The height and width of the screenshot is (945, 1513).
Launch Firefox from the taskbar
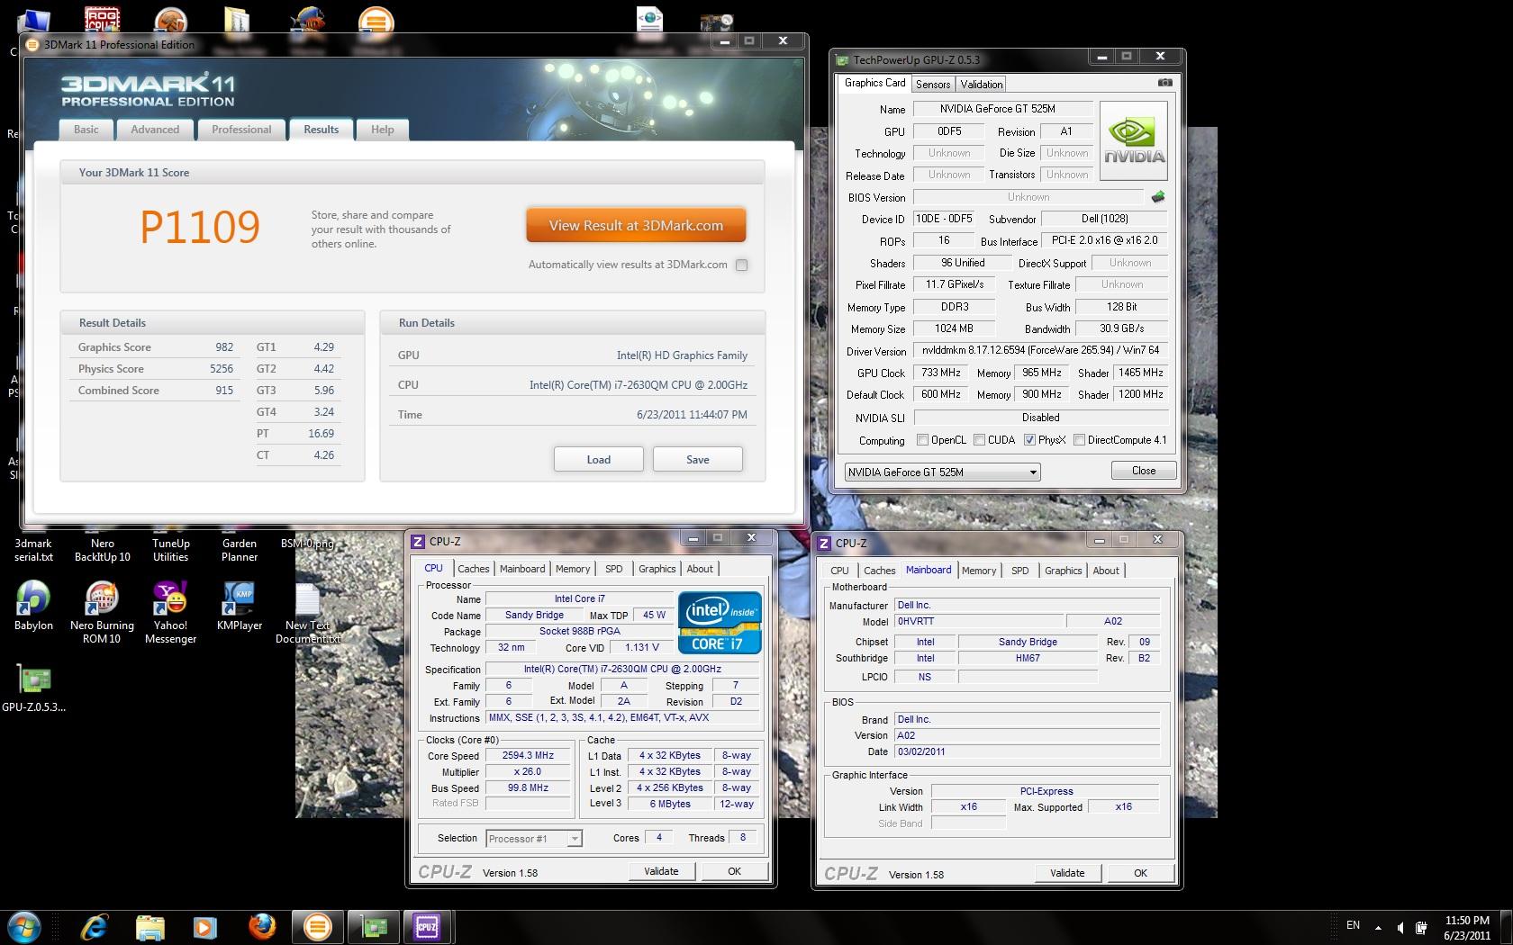(x=261, y=926)
